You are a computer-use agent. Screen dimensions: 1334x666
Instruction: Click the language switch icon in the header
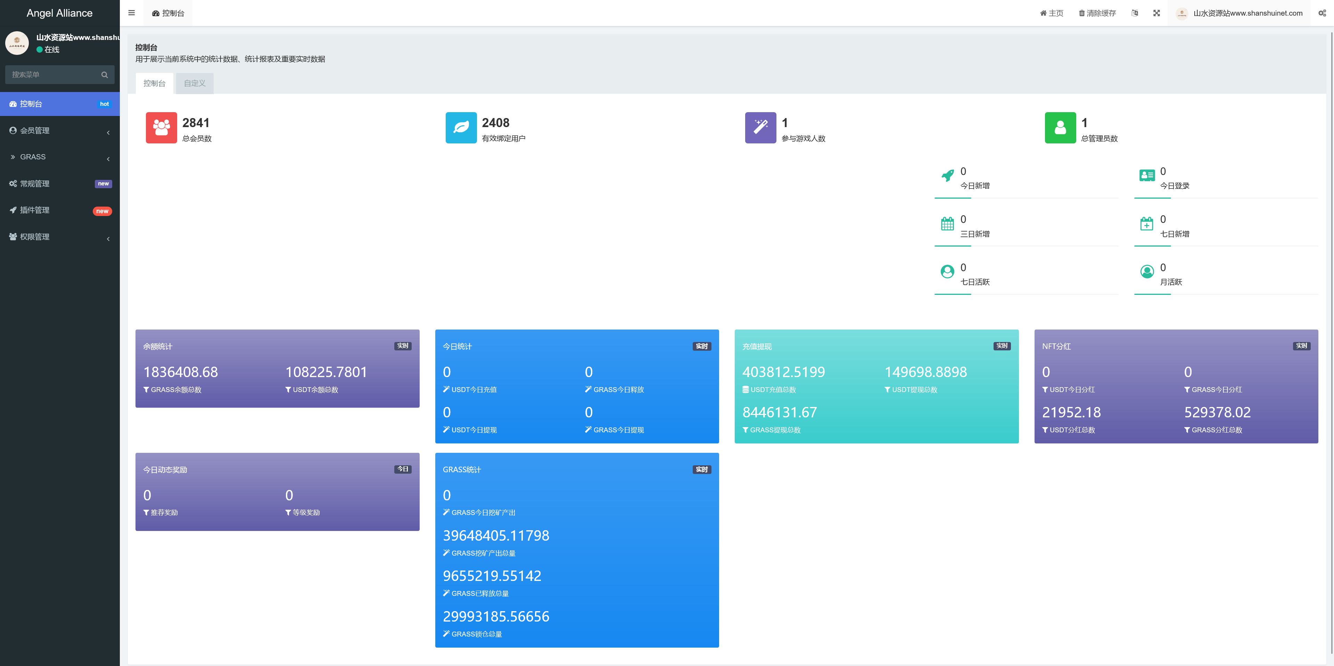[1135, 13]
